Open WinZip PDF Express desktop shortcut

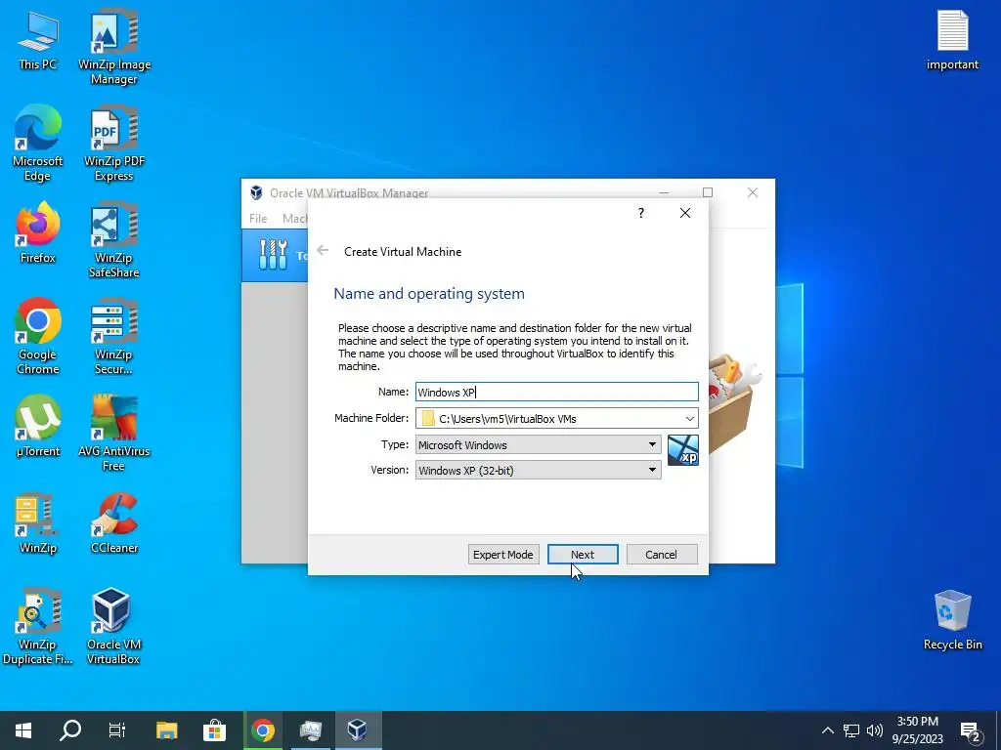(x=114, y=144)
